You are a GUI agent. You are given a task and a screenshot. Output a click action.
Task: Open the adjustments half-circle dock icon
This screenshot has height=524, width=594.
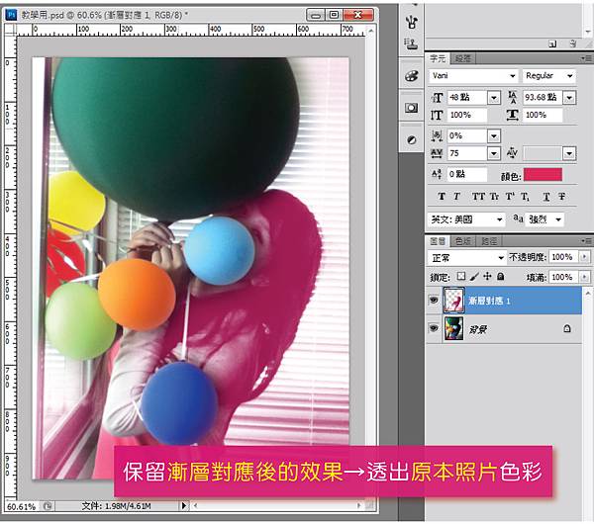point(412,140)
